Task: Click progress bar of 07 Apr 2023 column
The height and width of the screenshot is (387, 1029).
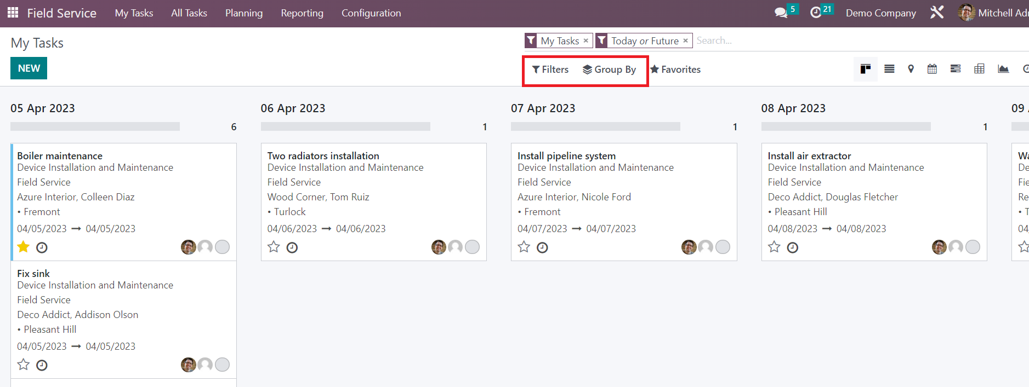Action: pos(595,126)
